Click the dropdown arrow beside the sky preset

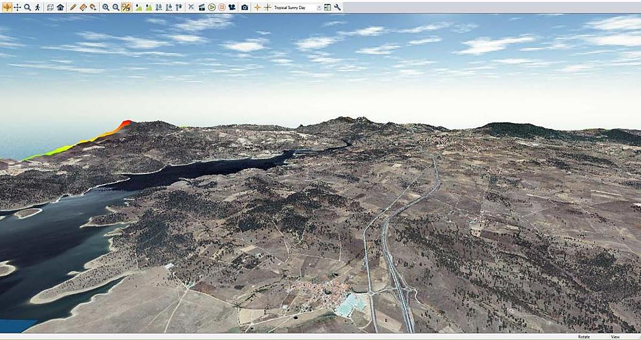click(319, 7)
